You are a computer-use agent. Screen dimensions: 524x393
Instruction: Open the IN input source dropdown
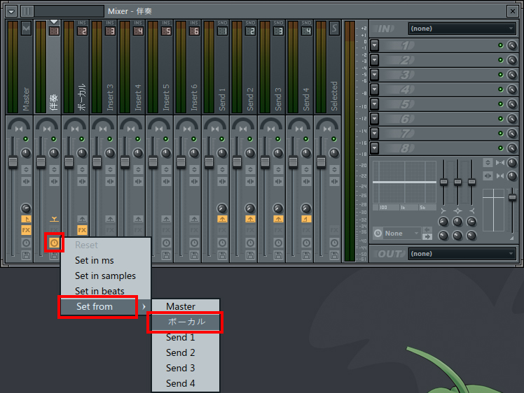pos(462,29)
